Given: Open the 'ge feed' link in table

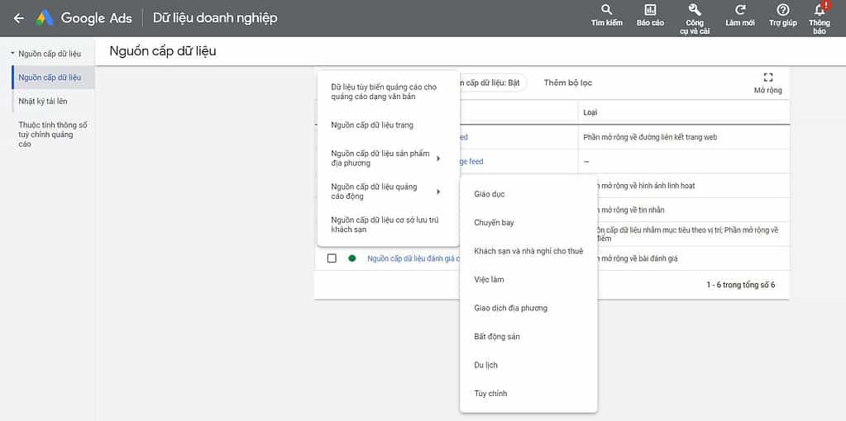Looking at the screenshot, I should coord(471,162).
